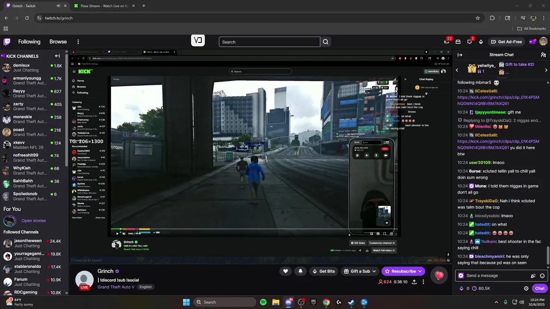
Task: Open Twitch notifications mail icon
Action: coord(458,42)
